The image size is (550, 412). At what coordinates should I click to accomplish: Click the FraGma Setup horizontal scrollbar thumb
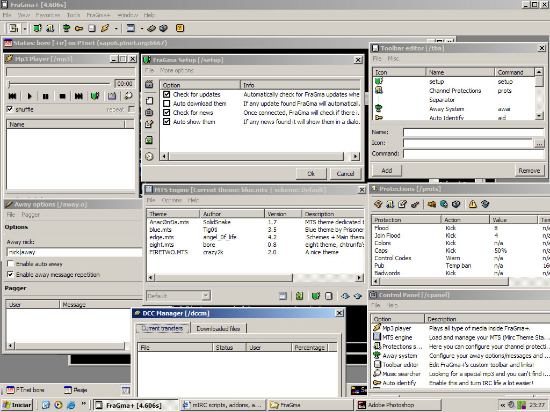point(256,156)
